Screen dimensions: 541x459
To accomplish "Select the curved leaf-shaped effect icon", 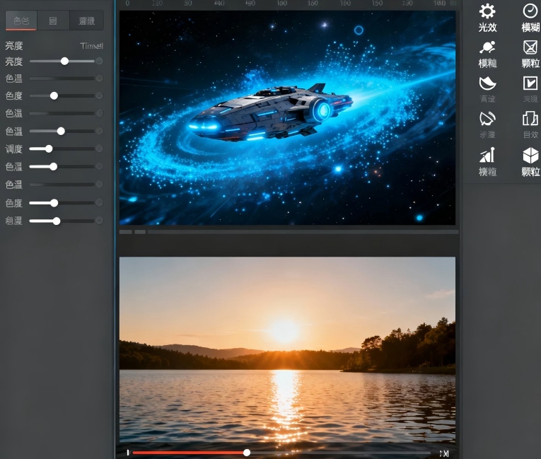I will tap(487, 83).
